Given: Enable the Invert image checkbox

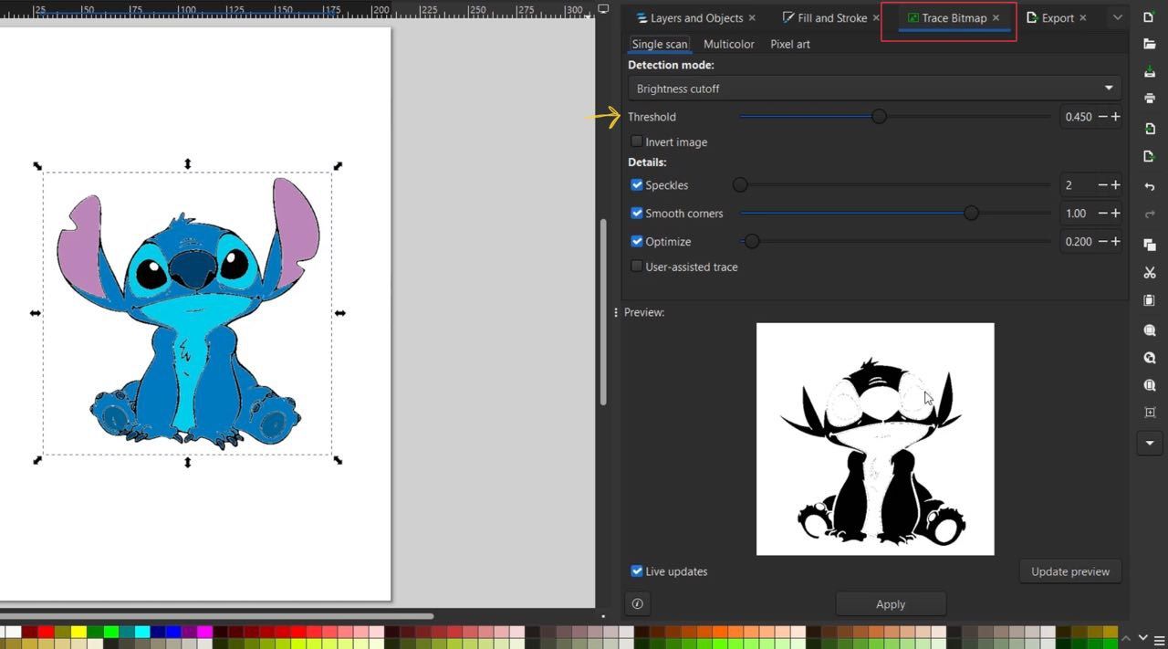Looking at the screenshot, I should pos(637,141).
